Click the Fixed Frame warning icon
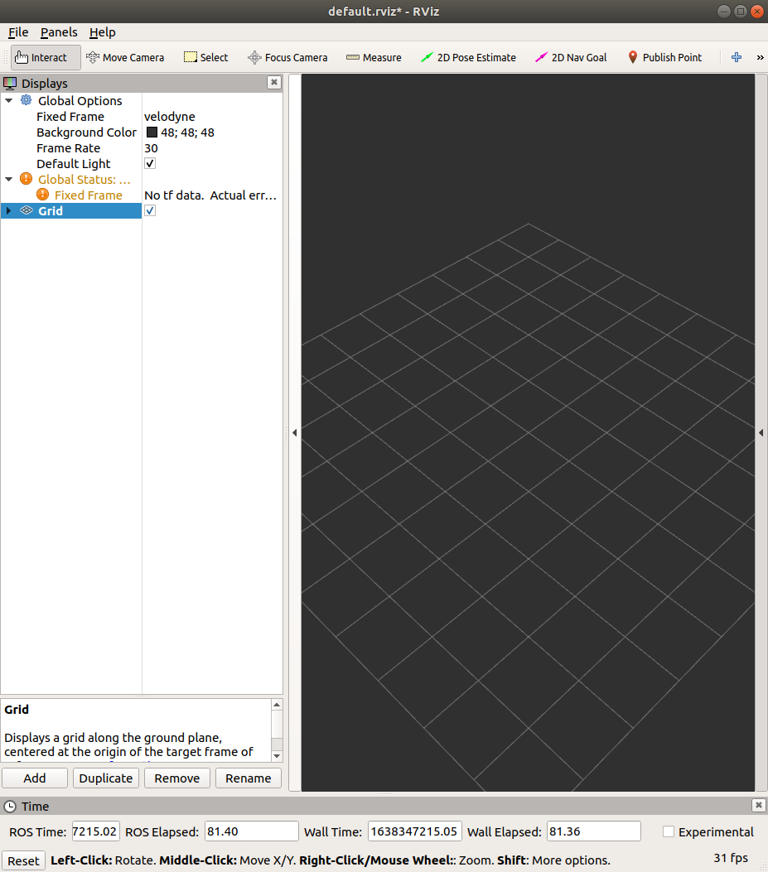Viewport: 768px width, 872px height. click(x=43, y=194)
